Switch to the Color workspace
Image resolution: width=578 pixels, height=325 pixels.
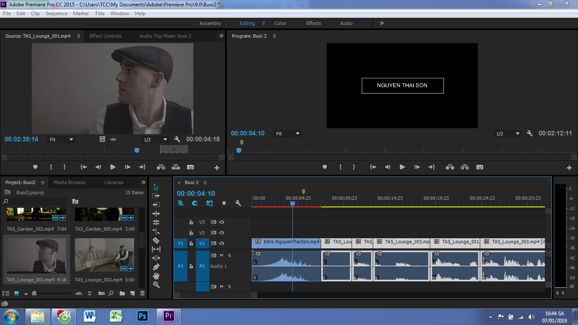281,23
